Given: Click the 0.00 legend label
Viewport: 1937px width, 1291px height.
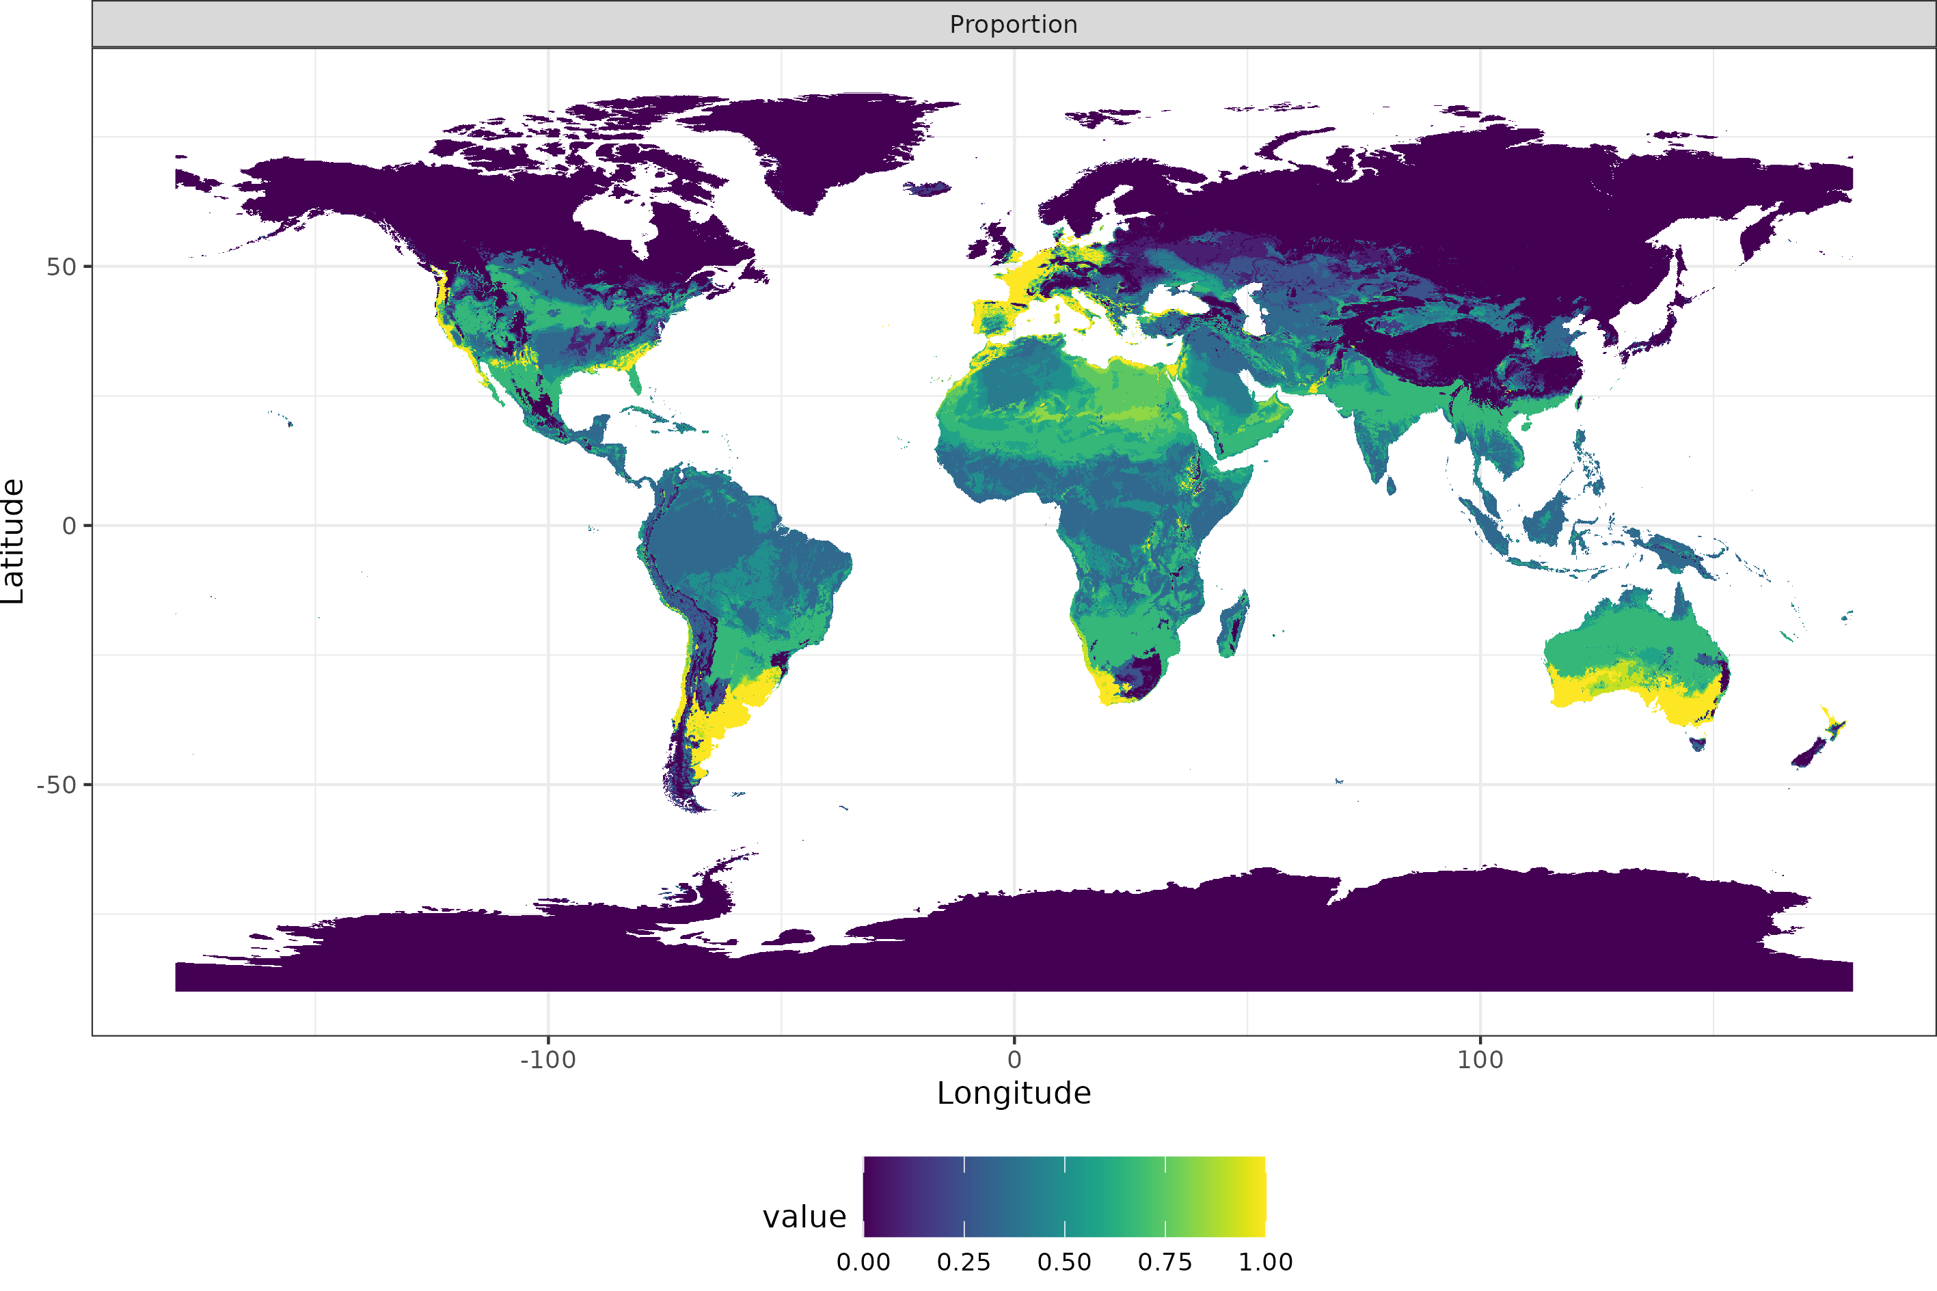Looking at the screenshot, I should 863,1262.
